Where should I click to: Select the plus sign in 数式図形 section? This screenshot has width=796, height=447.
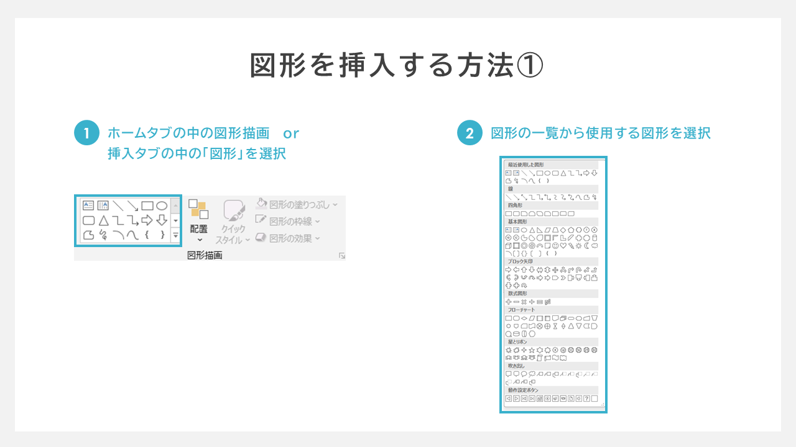(509, 302)
